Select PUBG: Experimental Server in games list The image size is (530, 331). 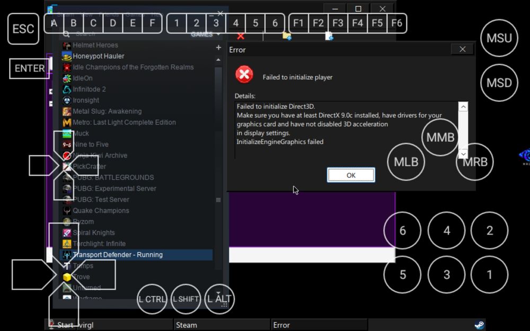(x=136, y=189)
